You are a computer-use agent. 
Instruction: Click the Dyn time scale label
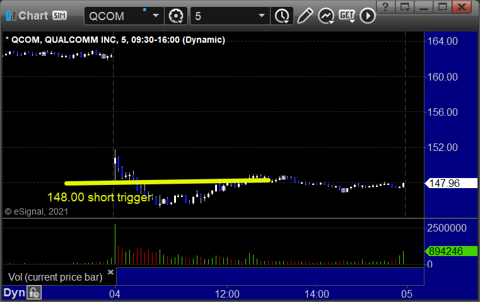pyautogui.click(x=14, y=293)
